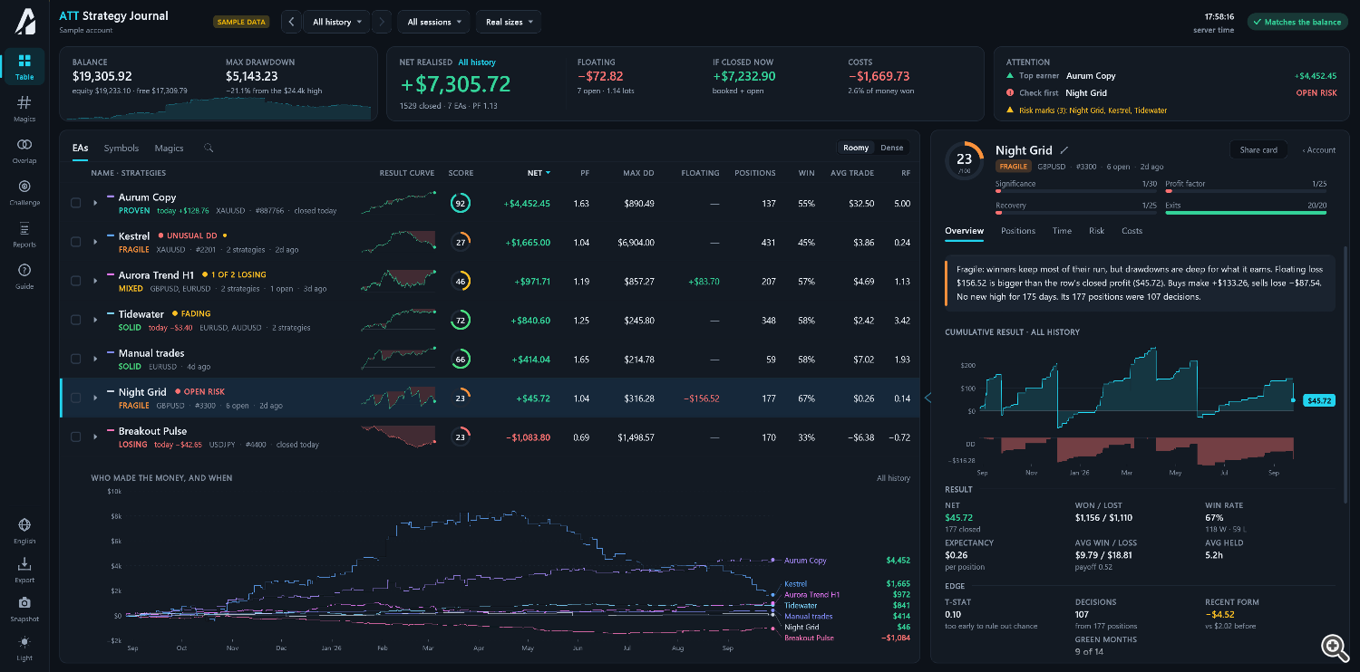The image size is (1360, 672).
Task: Open the Challenge sidebar icon
Action: click(x=24, y=187)
